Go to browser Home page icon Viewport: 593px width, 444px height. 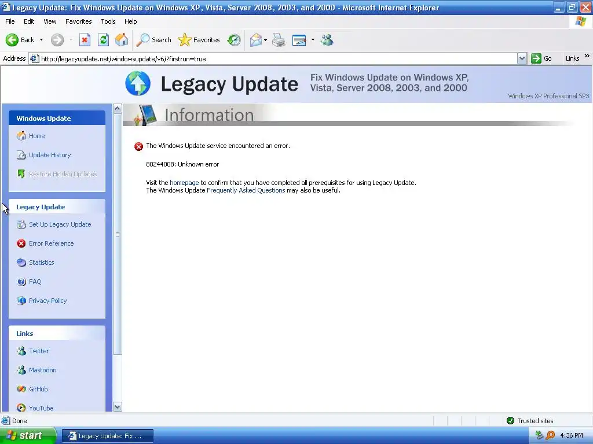click(122, 40)
